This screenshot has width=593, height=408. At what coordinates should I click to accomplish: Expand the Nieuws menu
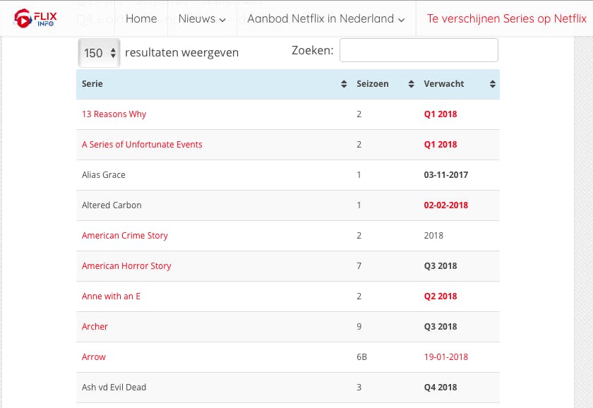202,19
